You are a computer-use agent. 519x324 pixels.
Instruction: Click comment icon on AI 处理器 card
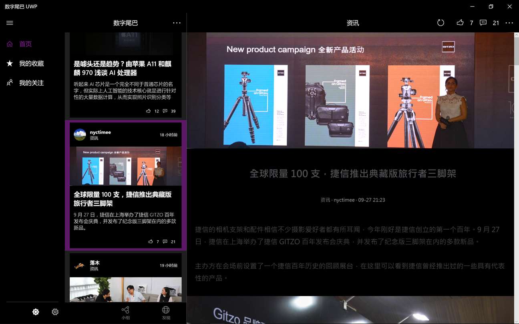point(165,111)
